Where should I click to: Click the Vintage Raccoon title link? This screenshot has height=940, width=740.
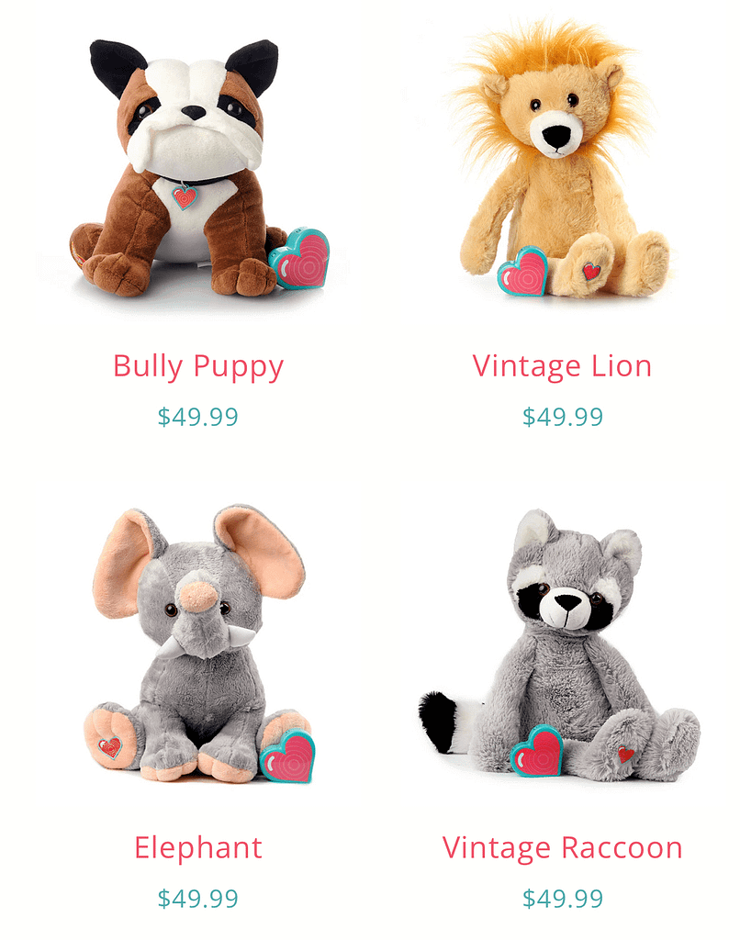coord(562,847)
